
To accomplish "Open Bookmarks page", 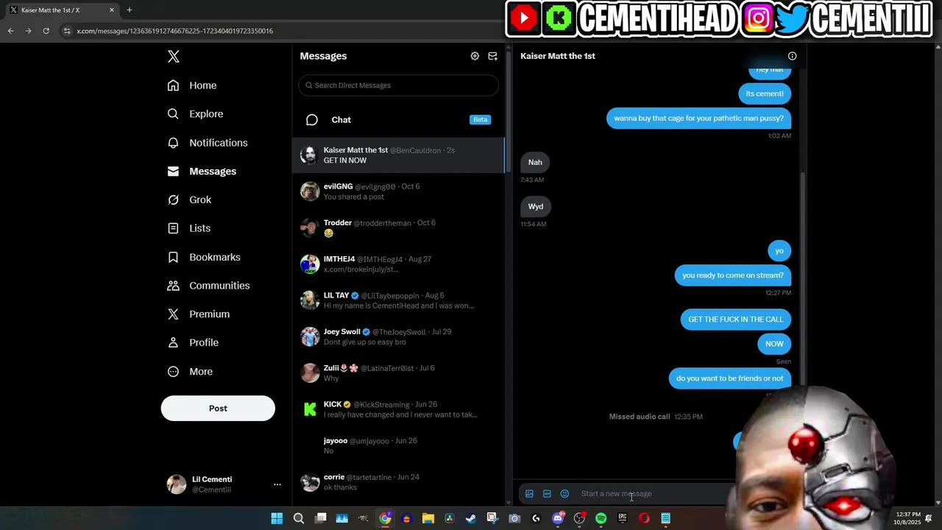I will point(204,257).
